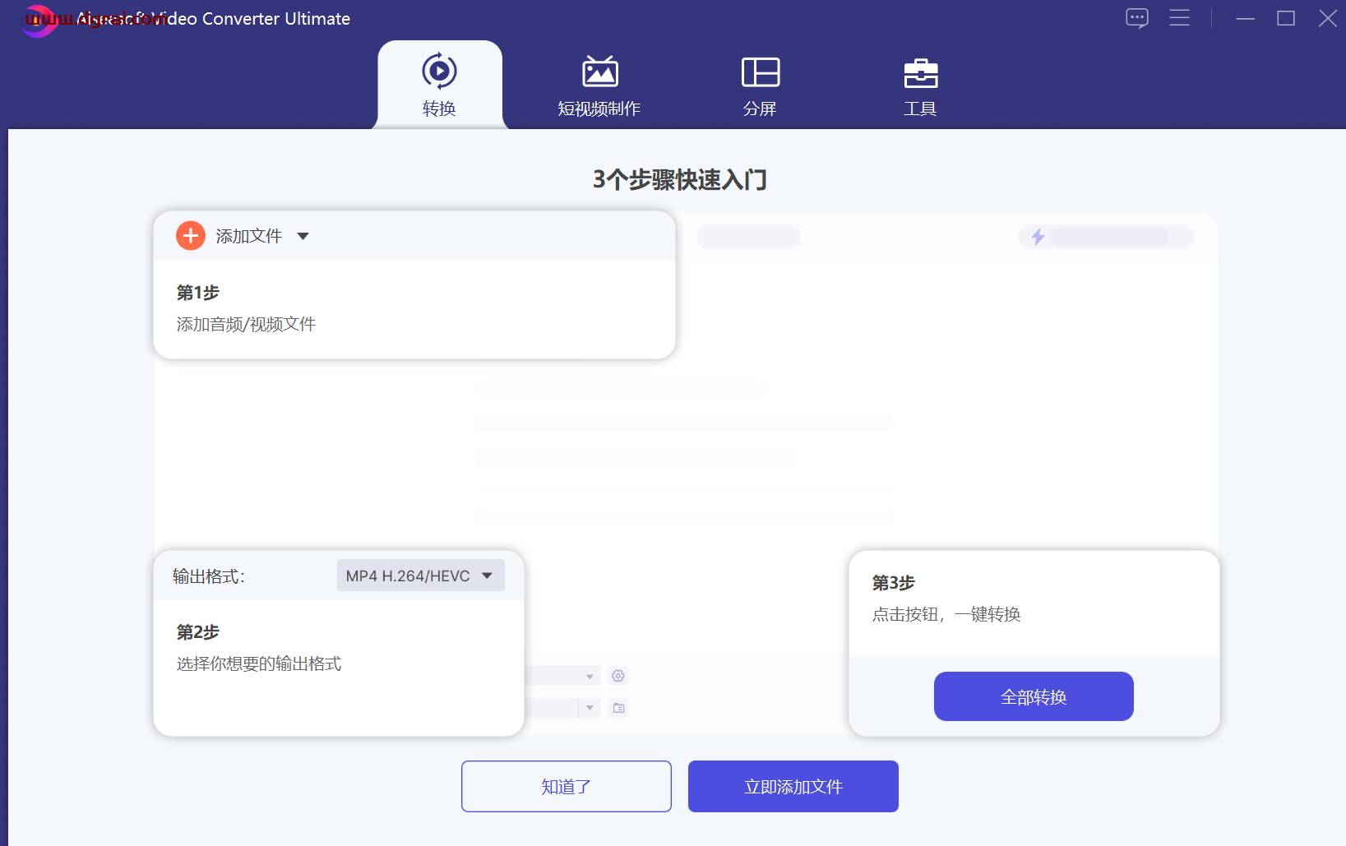Click the 选择你想要的输出格式 text
The width and height of the screenshot is (1346, 846).
(259, 663)
